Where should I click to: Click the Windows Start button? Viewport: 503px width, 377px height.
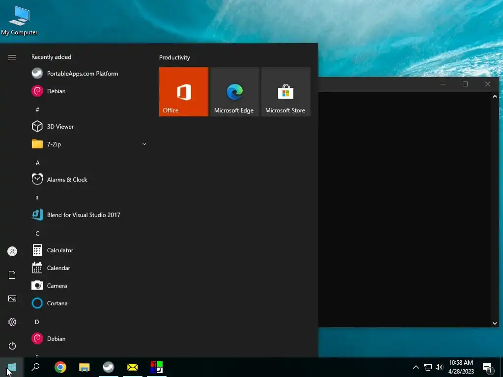pyautogui.click(x=12, y=367)
